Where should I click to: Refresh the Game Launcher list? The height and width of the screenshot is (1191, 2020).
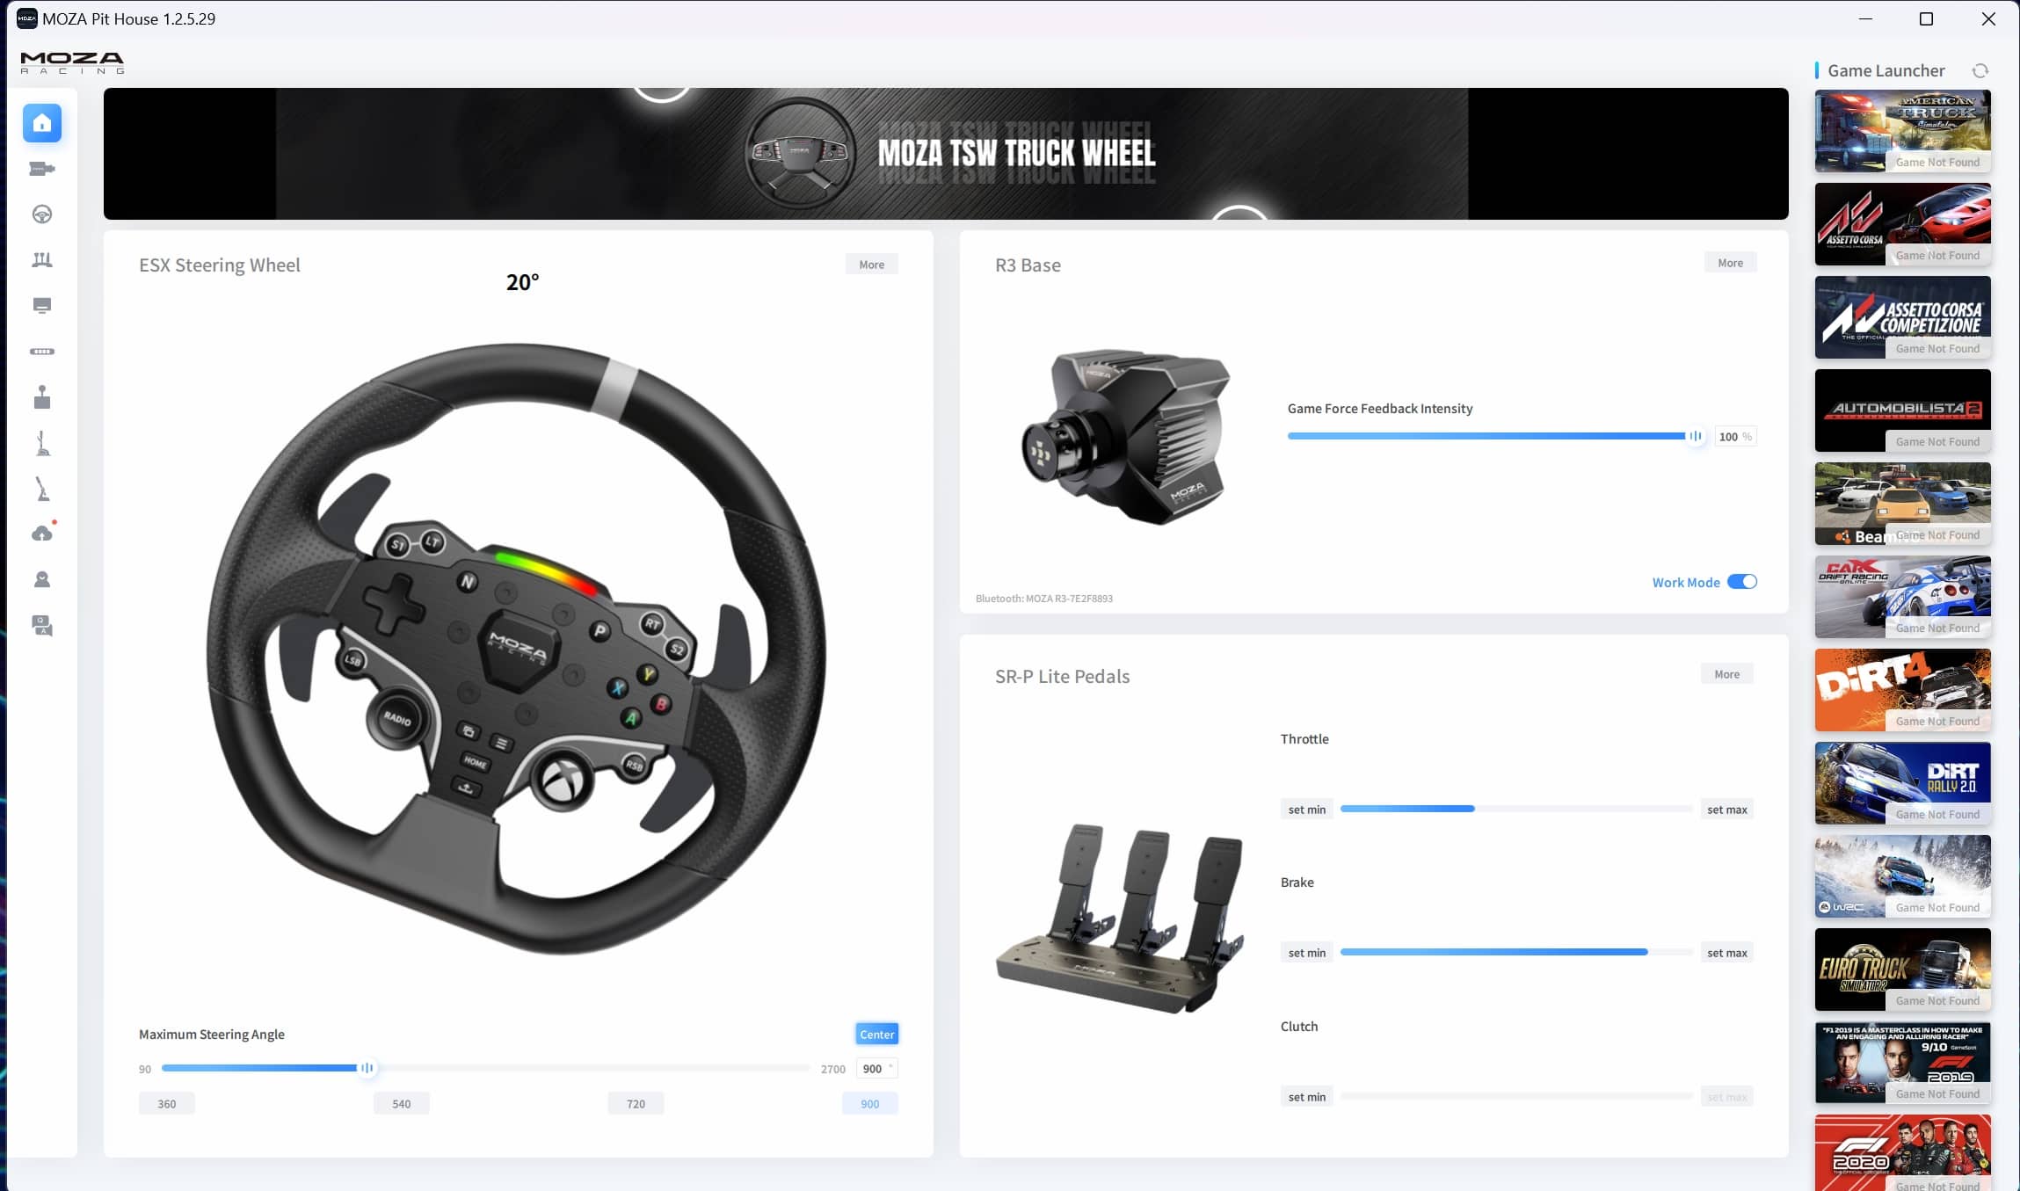coord(1980,71)
